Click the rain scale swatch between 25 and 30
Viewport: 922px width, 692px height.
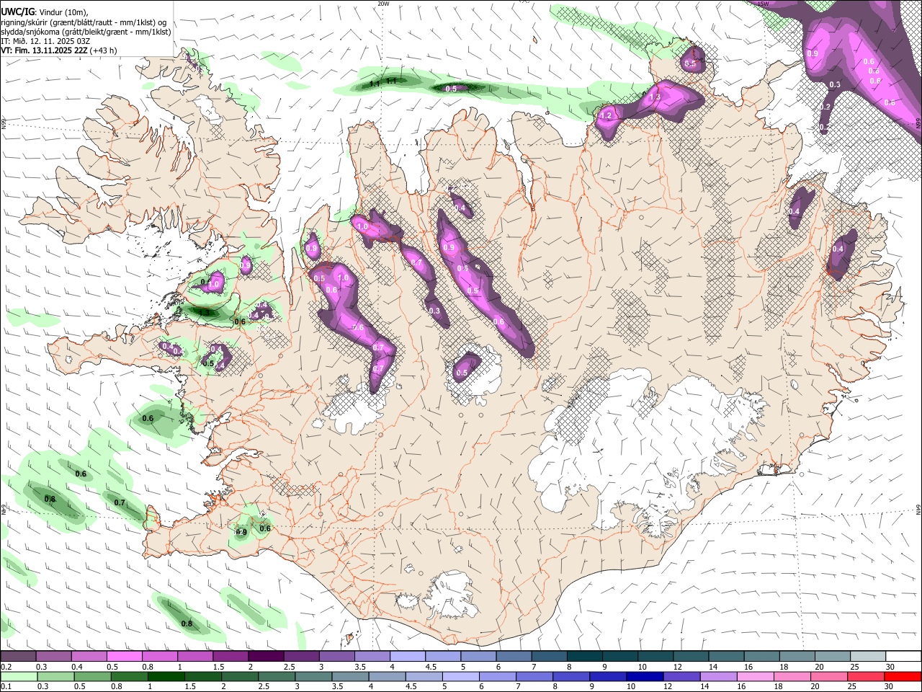click(867, 677)
